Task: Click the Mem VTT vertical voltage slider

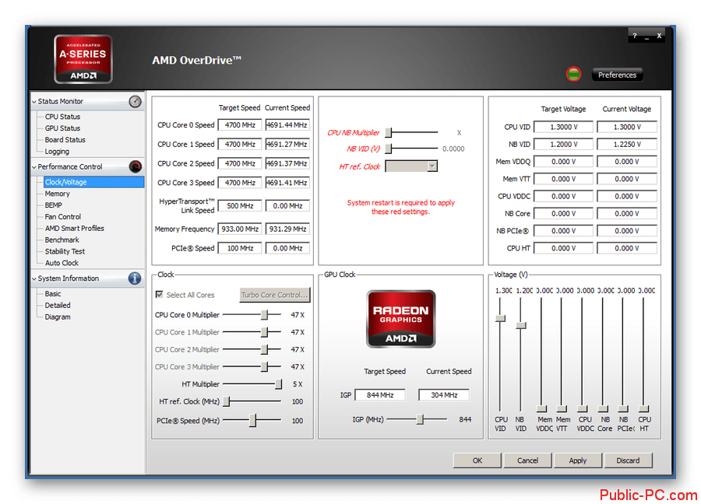Action: coord(562,355)
